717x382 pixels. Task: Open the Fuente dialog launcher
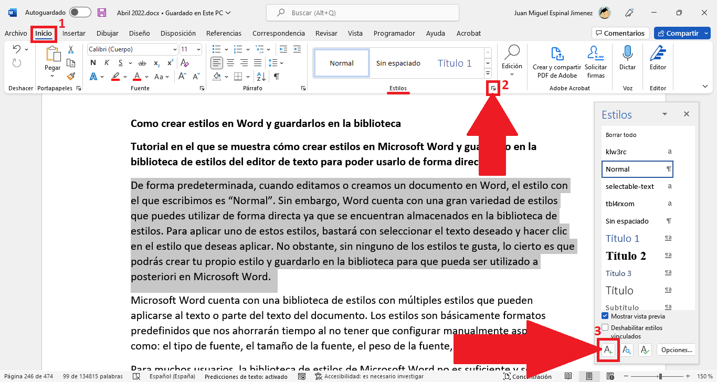click(x=202, y=89)
